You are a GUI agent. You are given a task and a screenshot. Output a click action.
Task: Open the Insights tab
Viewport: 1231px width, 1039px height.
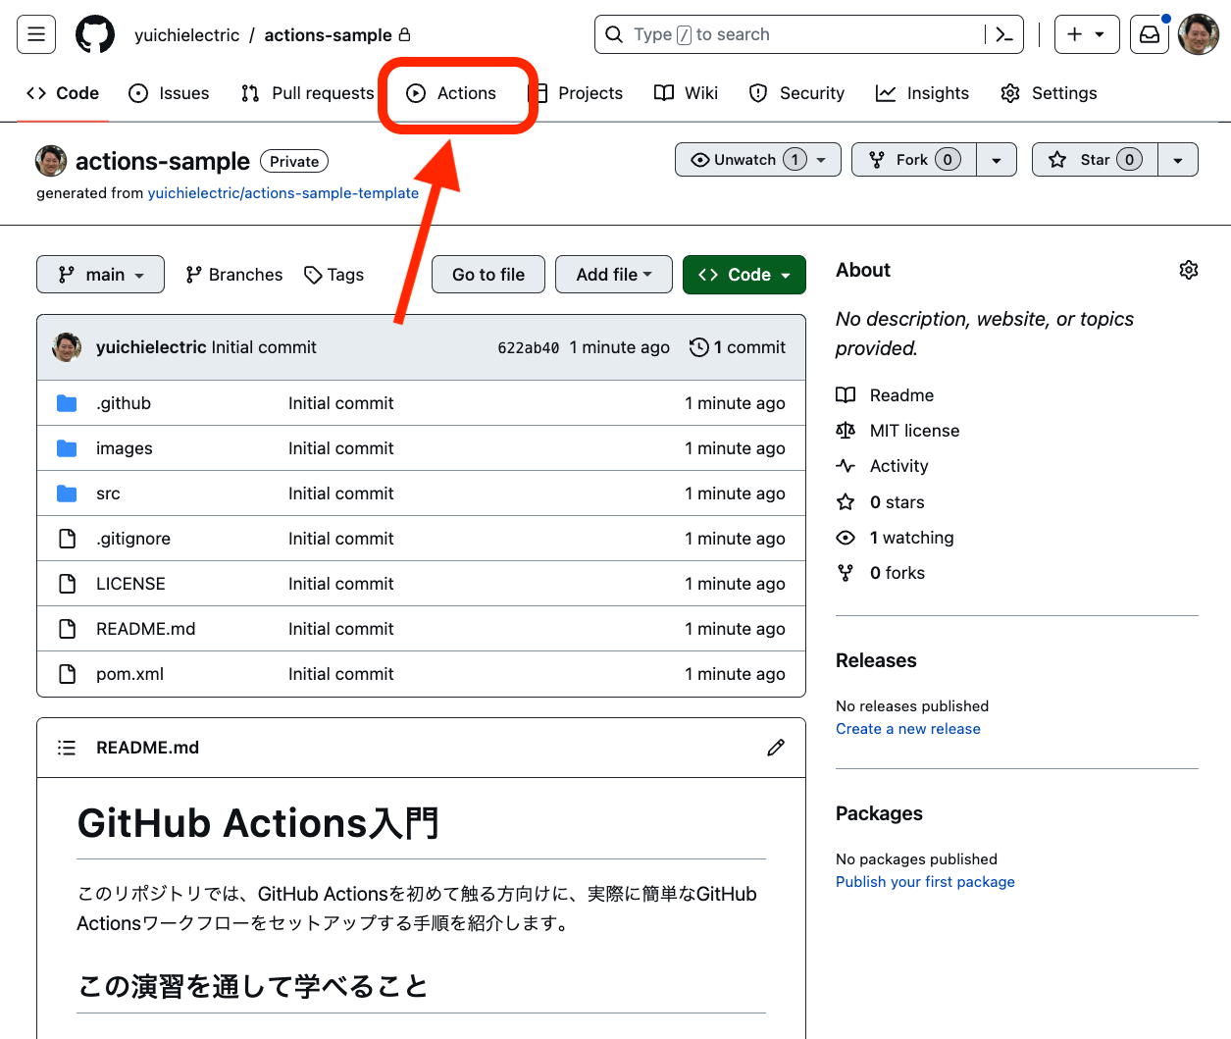click(922, 93)
